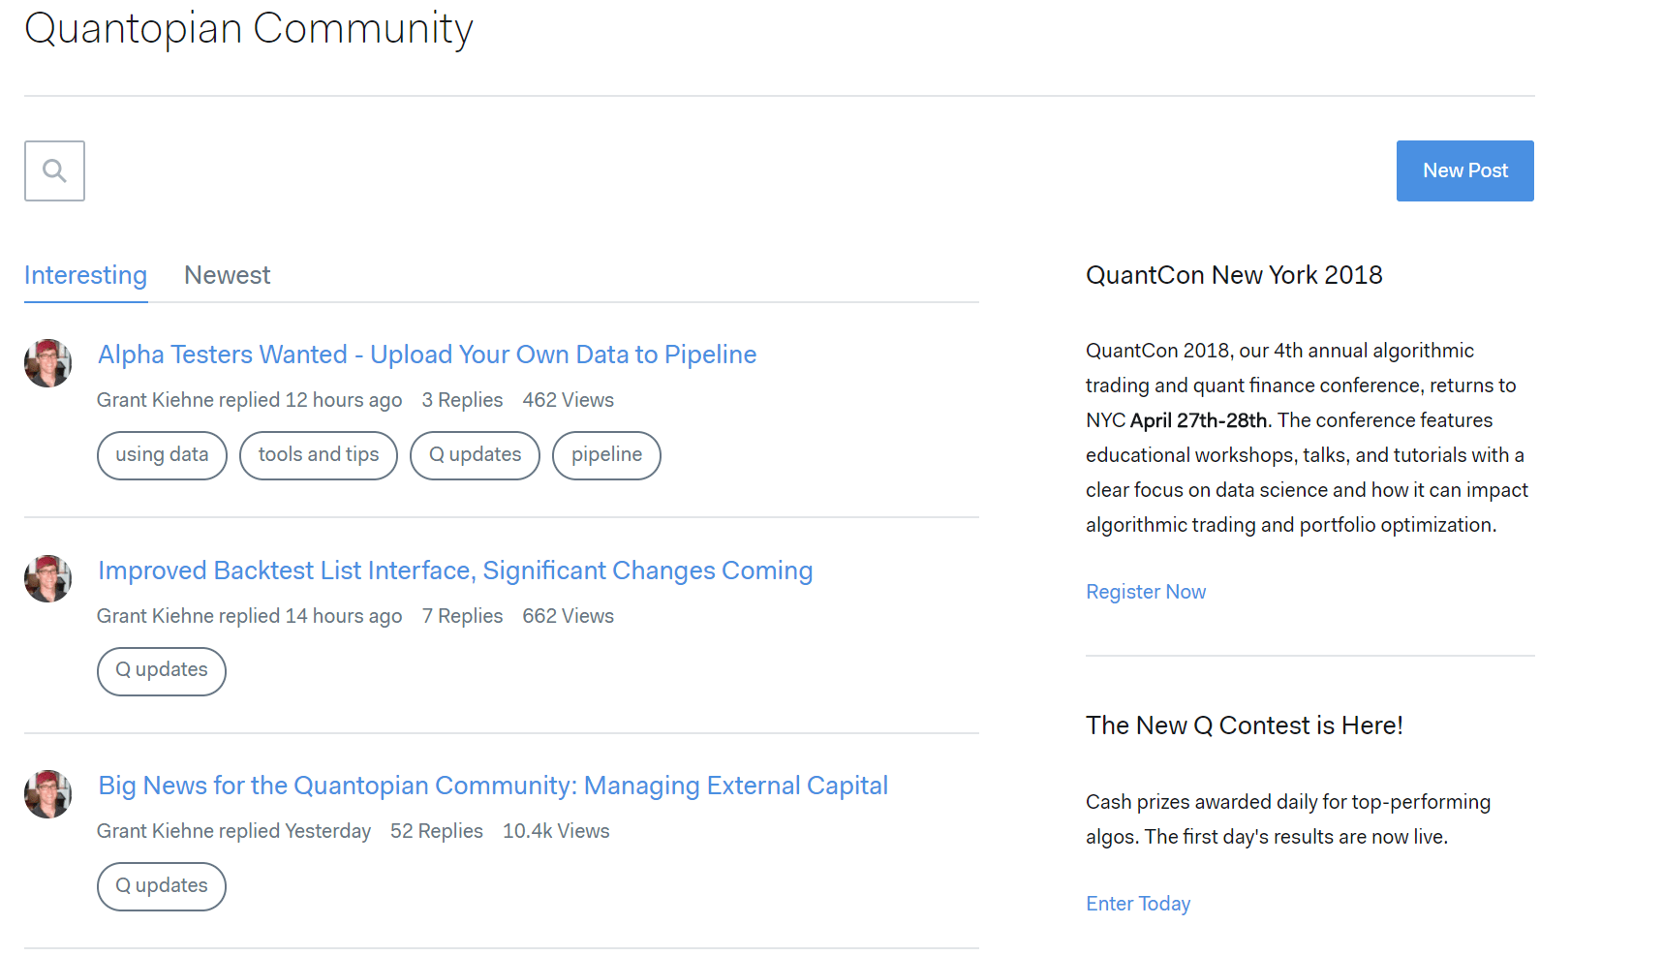Click the '462 Views' count
The width and height of the screenshot is (1663, 956).
click(568, 400)
